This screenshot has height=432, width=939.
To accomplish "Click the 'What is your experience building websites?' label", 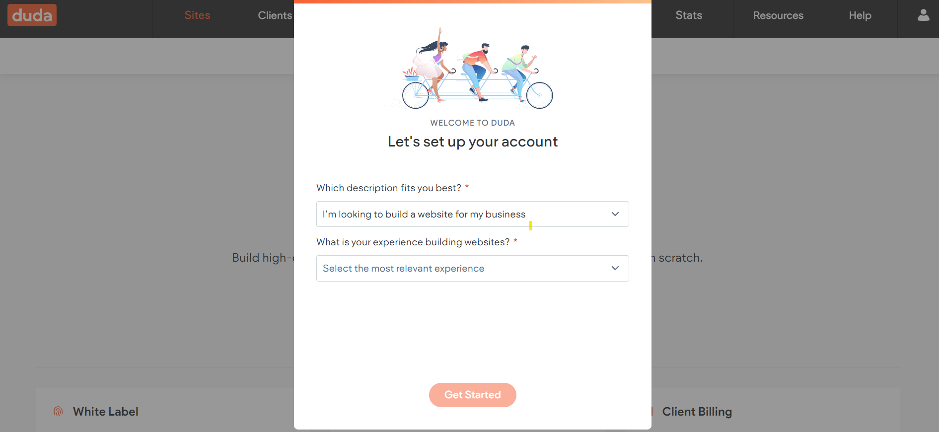I will [413, 242].
